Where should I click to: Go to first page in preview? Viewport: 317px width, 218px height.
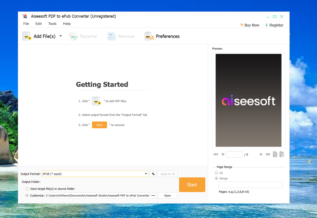pos(216,154)
